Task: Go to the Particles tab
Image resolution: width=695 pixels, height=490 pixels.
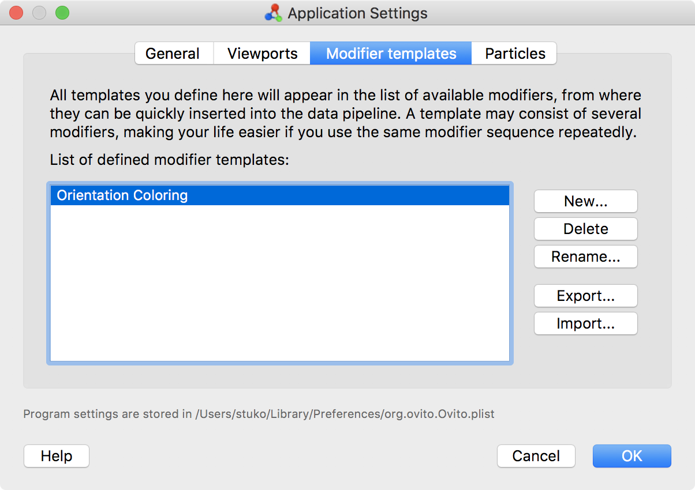Action: coord(514,54)
